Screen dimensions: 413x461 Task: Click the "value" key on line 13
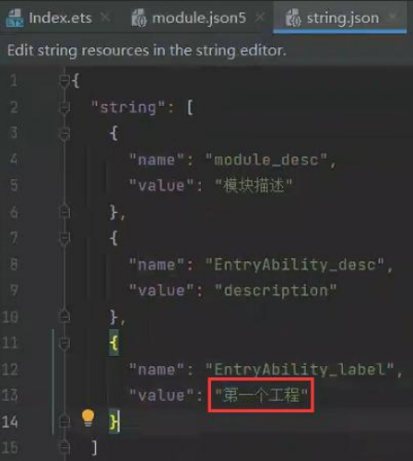(x=161, y=396)
